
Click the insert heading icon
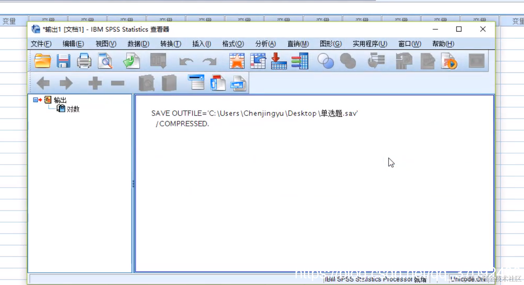coord(196,82)
